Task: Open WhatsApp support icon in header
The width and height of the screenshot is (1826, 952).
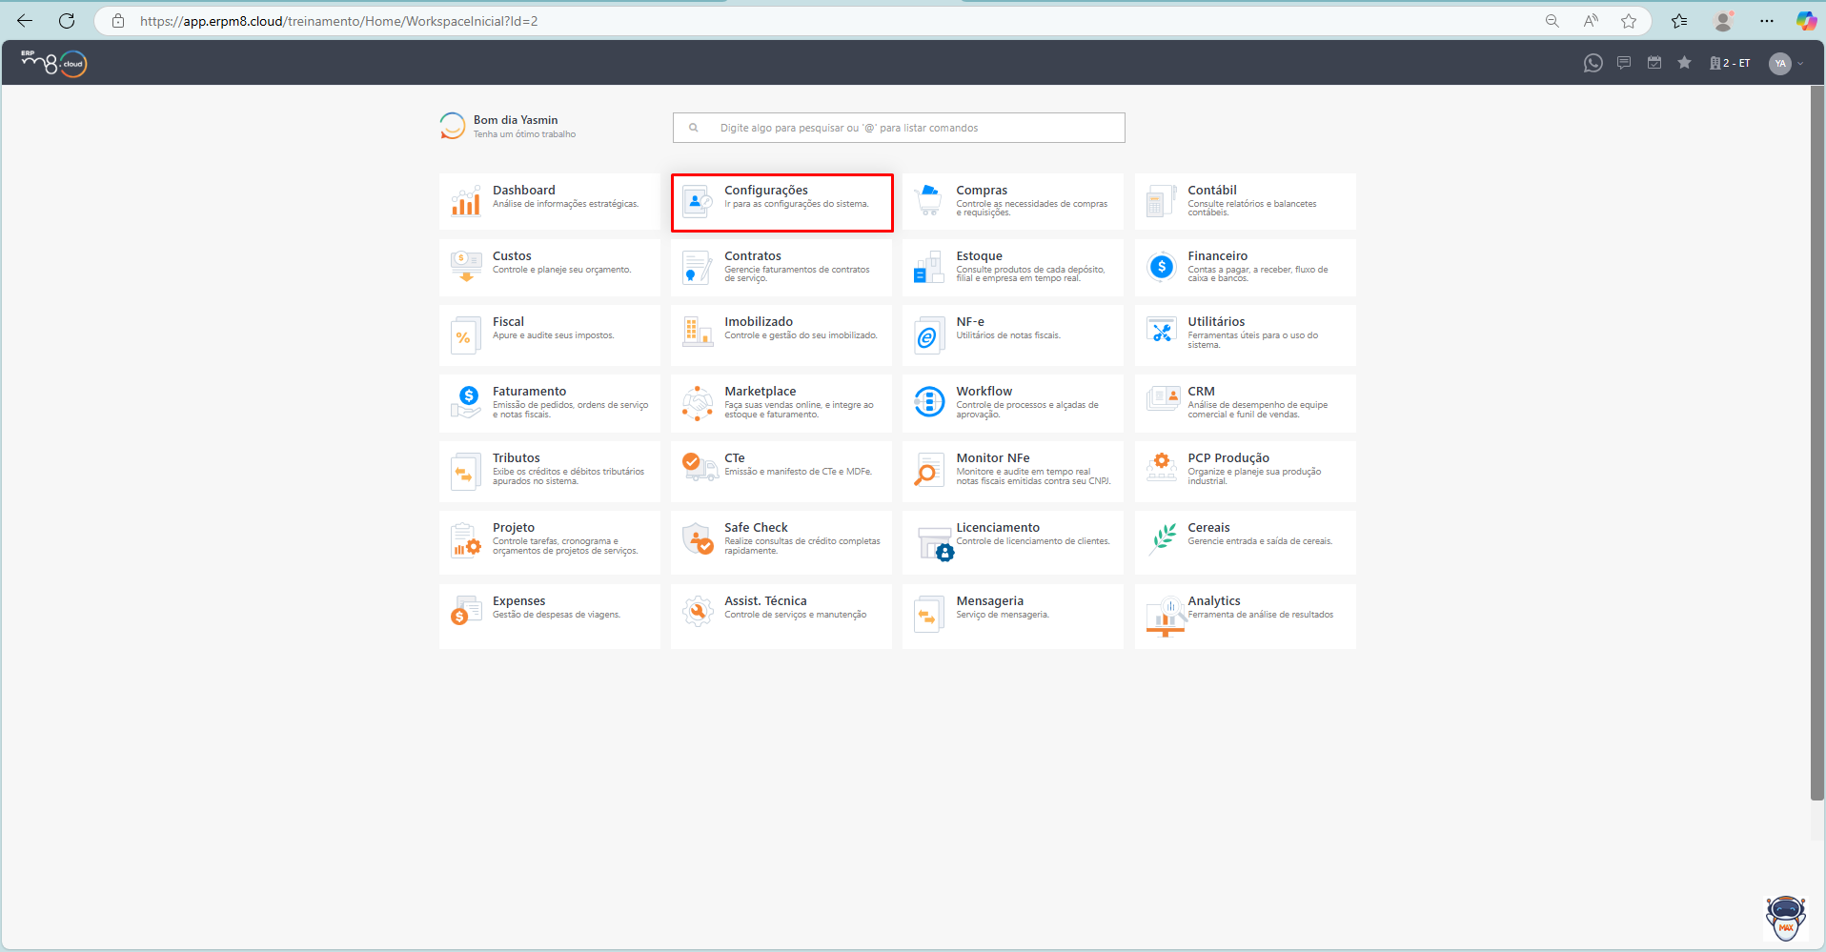Action: pyautogui.click(x=1593, y=63)
